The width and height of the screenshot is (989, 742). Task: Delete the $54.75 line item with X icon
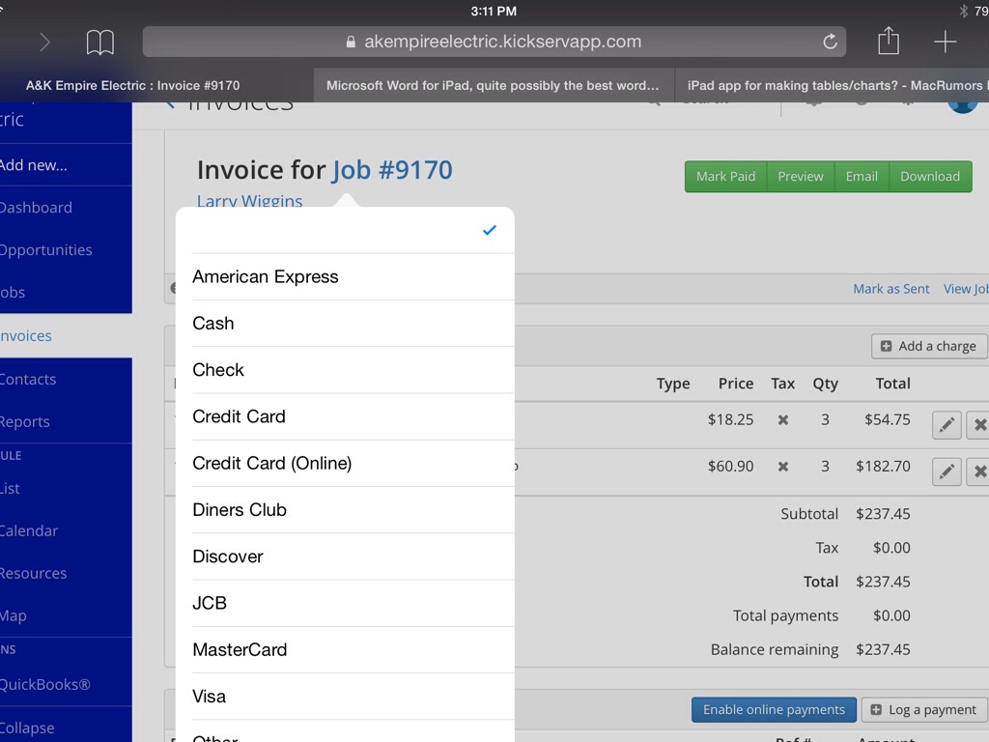coord(979,424)
